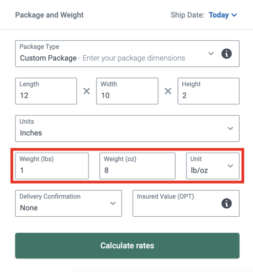Image resolution: width=253 pixels, height=272 pixels.
Task: Select the Weight (oz) field
Action: (137, 166)
